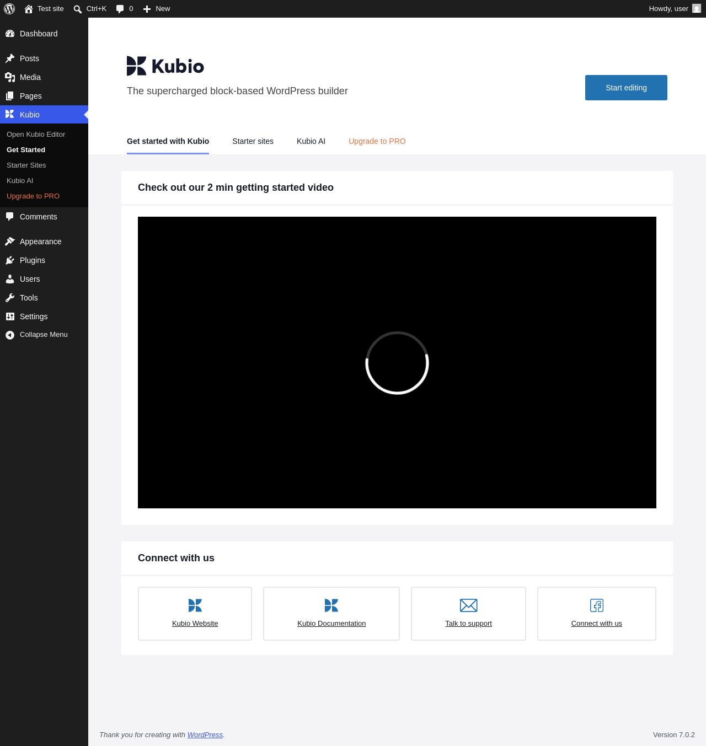Click the Appearance paintbrush icon
The height and width of the screenshot is (746, 706).
click(x=10, y=241)
